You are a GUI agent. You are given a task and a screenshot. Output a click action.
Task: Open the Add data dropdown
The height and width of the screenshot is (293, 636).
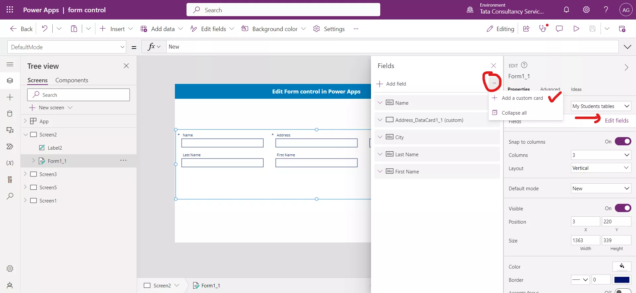pyautogui.click(x=181, y=29)
